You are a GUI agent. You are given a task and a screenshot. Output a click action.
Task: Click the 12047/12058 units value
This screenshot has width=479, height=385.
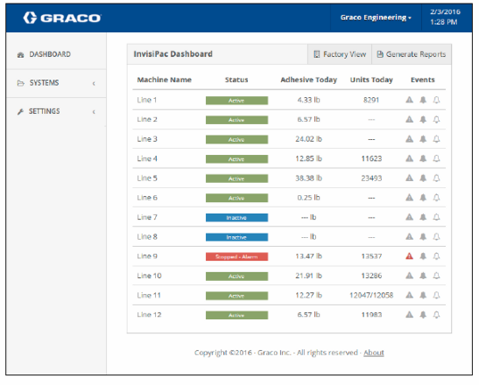click(371, 295)
